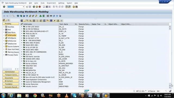
Task: Click the binoculars Find icon in tree toolbar
Action: (34, 21)
